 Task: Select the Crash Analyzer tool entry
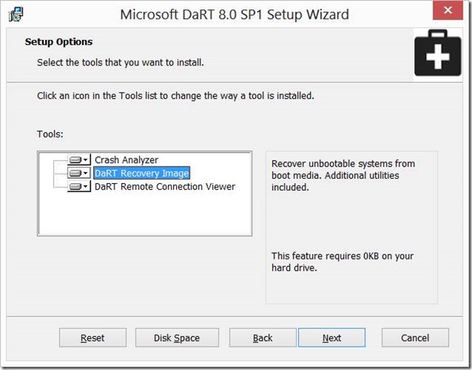127,160
